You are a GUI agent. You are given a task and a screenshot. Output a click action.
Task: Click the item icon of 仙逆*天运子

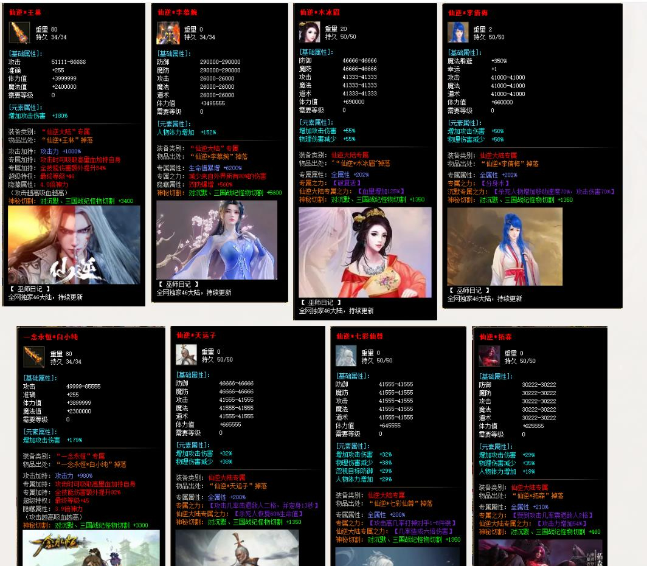pyautogui.click(x=186, y=355)
